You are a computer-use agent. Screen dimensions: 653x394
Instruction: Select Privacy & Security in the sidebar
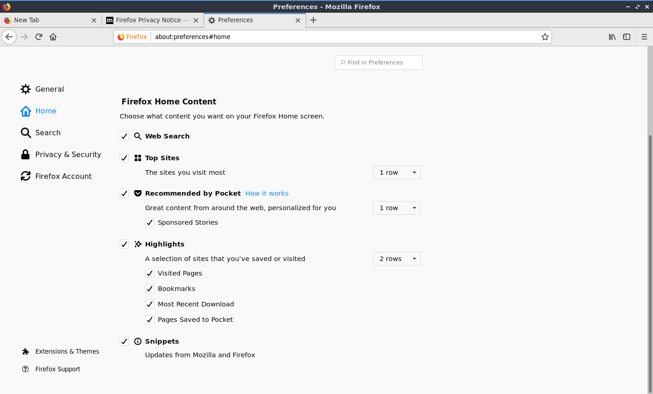coord(68,154)
